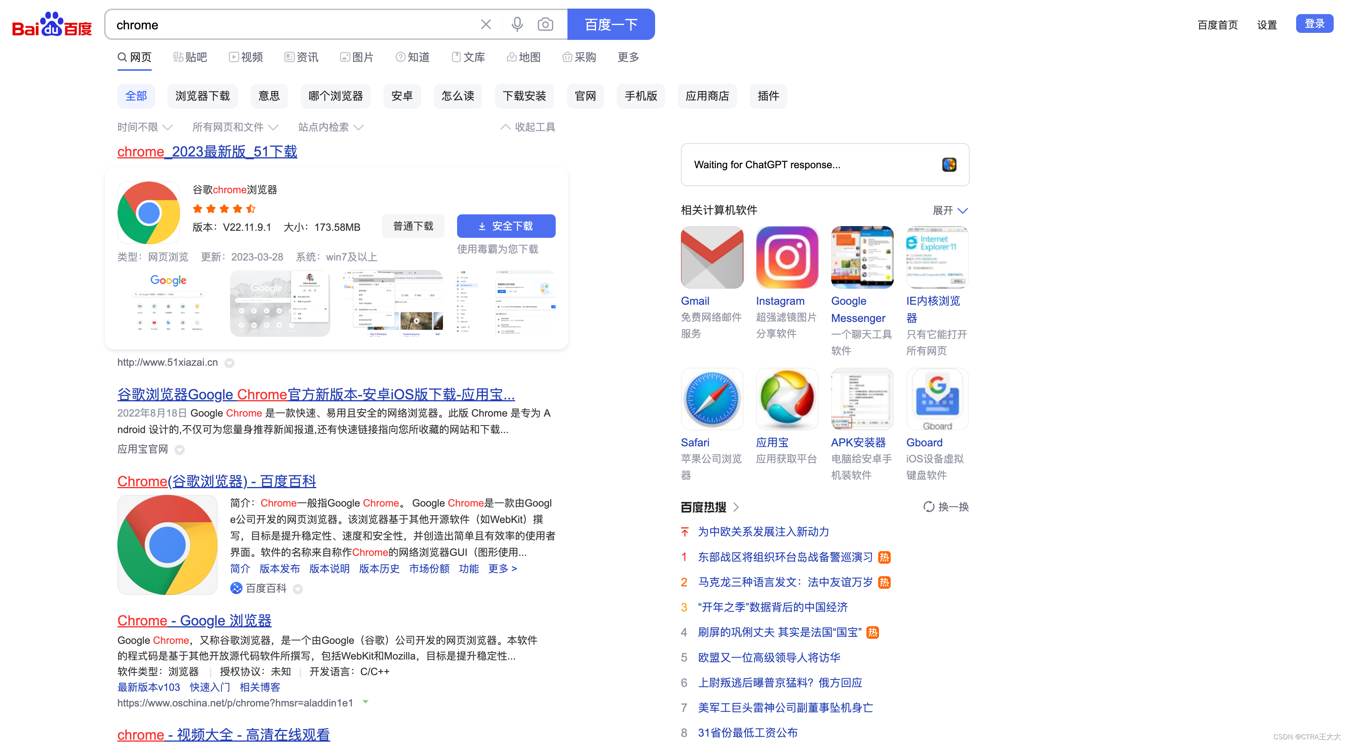Screen dimensions: 1347x744
Task: Click the voice search microphone icon
Action: coord(517,25)
